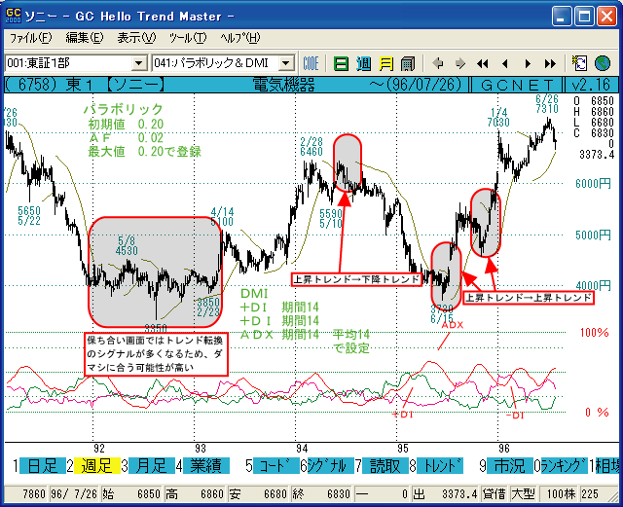This screenshot has height=507, width=623.
Task: Click the 6000円 price axis label
Action: 593,184
